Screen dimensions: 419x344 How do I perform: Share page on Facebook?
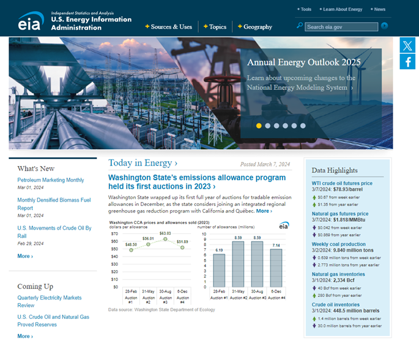407,62
